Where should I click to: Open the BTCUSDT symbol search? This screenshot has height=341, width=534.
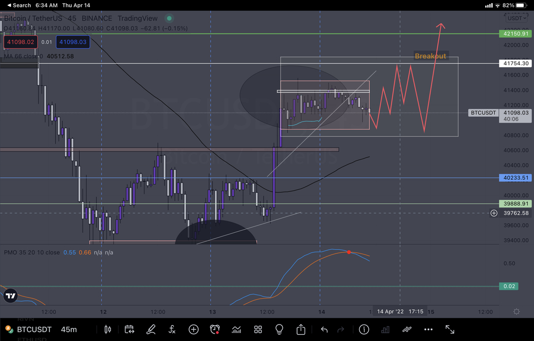coord(34,329)
